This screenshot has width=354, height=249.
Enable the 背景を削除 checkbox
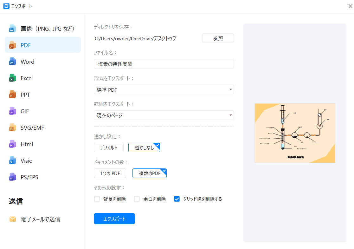pyautogui.click(x=97, y=199)
